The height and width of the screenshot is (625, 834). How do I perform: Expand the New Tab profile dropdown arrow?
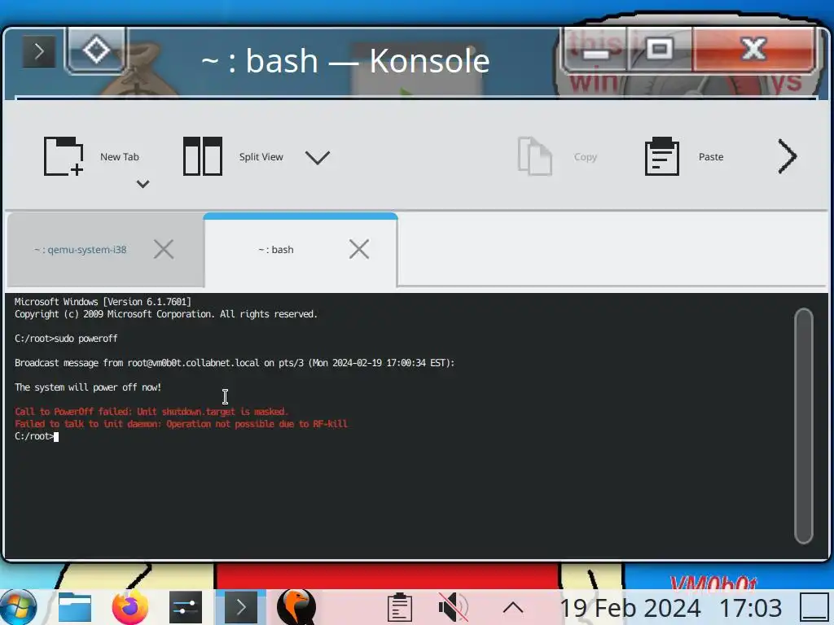click(x=143, y=184)
